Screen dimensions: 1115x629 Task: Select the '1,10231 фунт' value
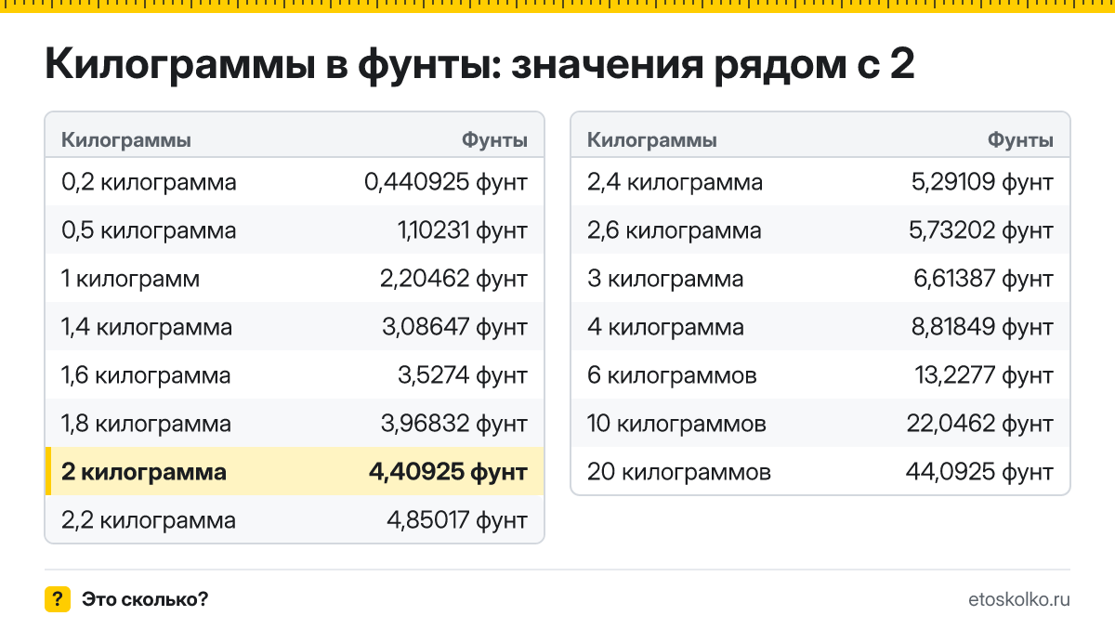pos(463,230)
